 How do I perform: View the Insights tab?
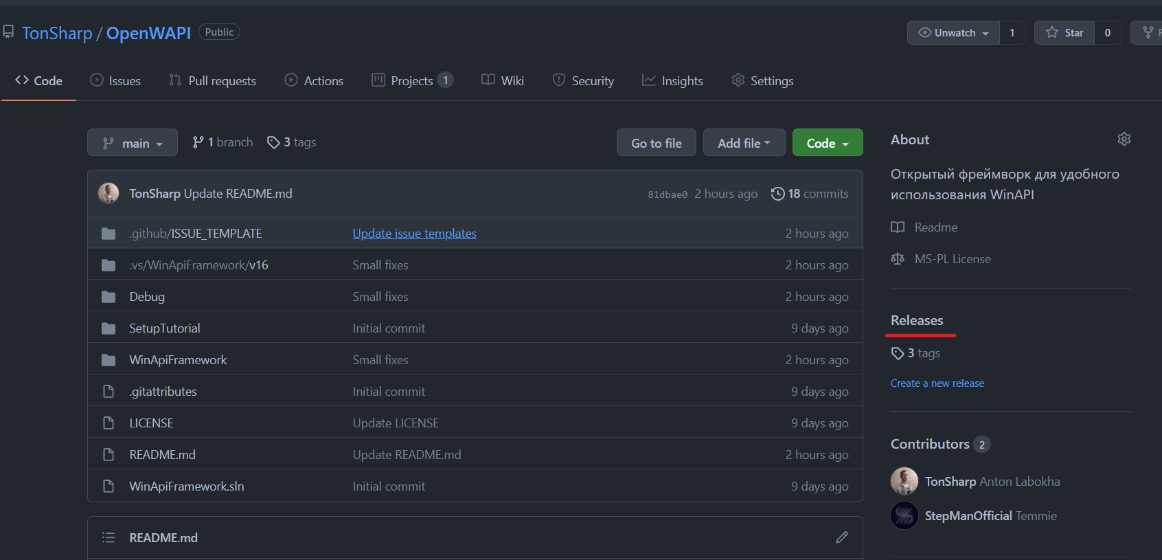(672, 80)
